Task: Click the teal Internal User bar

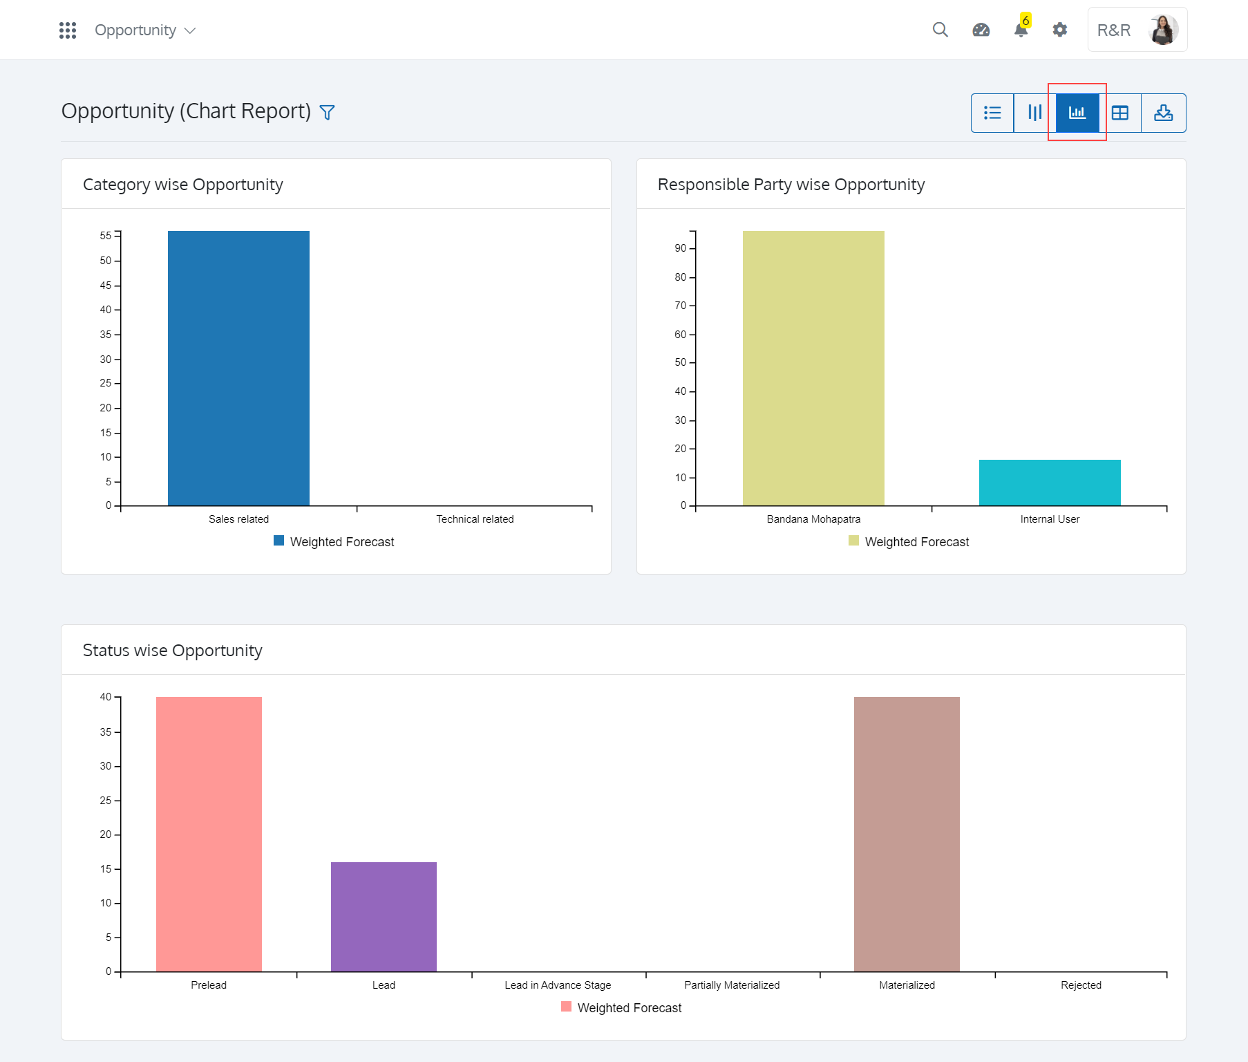Action: (1050, 483)
